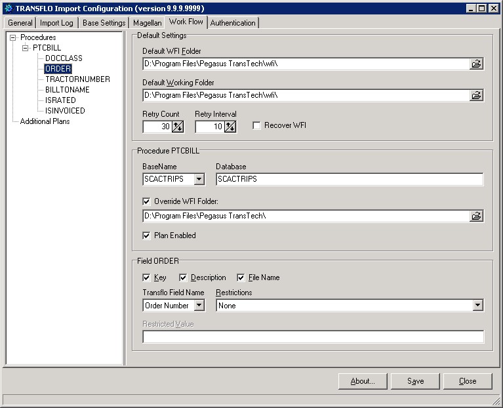Click the About... button

363,381
